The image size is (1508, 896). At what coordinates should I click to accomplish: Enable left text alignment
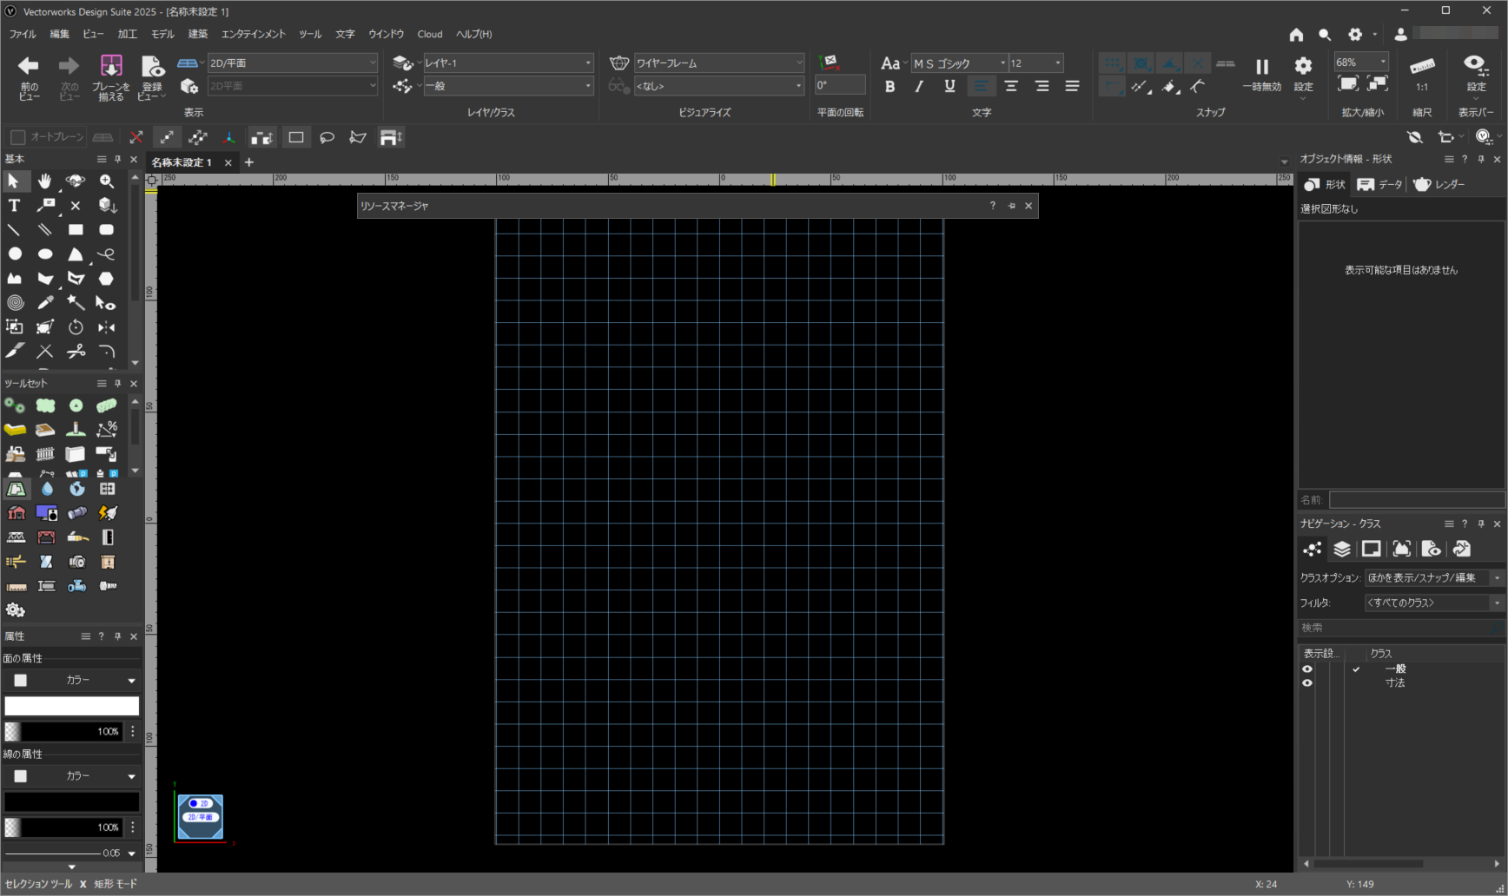click(x=981, y=86)
